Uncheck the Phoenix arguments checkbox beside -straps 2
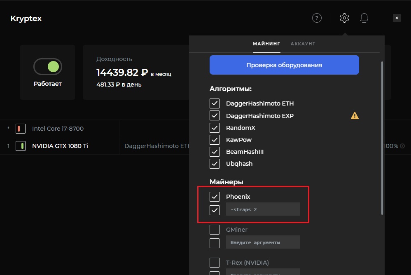411x275 pixels. (x=215, y=210)
